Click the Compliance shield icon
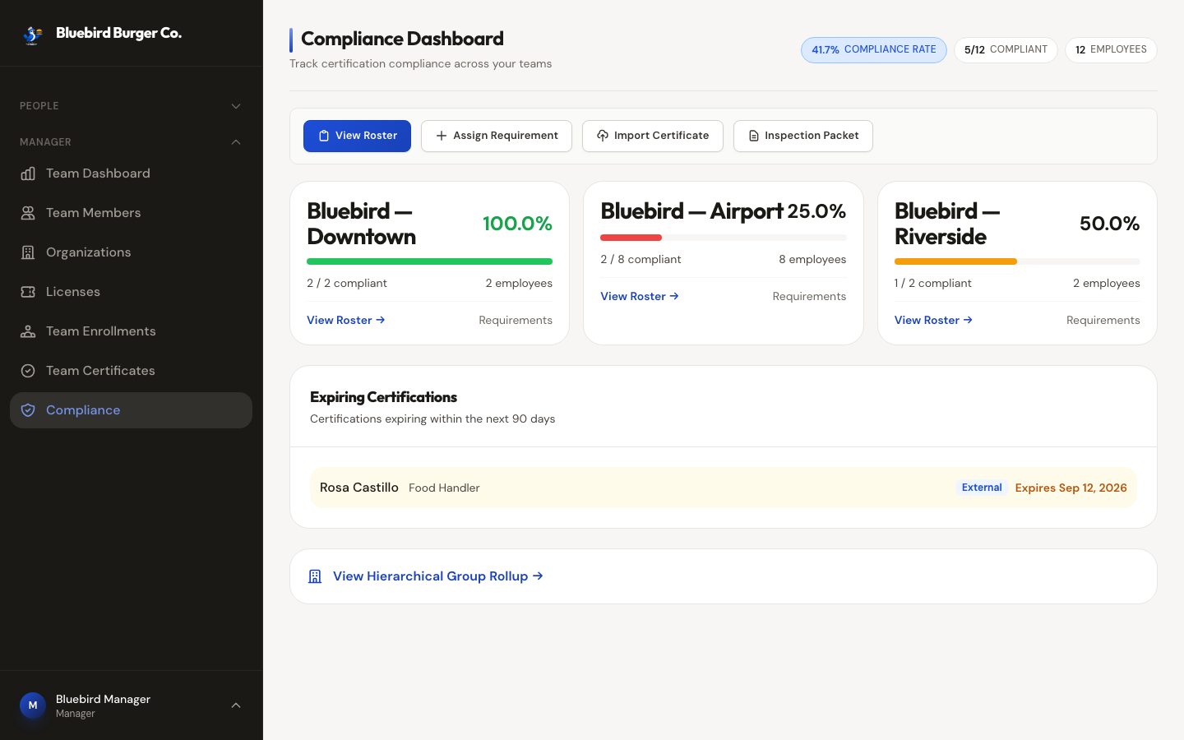This screenshot has height=740, width=1184. (x=28, y=410)
